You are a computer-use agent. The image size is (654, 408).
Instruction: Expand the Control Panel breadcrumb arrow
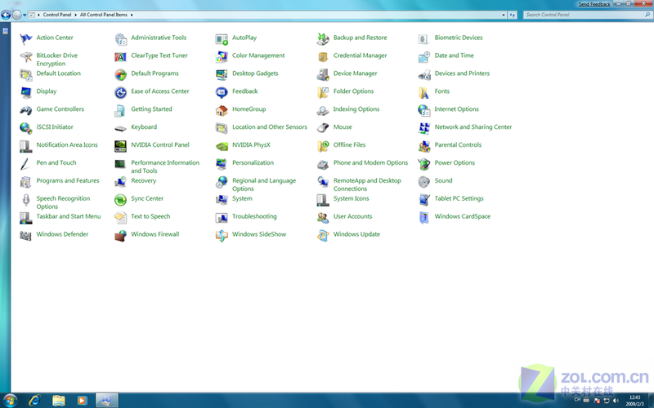pos(75,15)
